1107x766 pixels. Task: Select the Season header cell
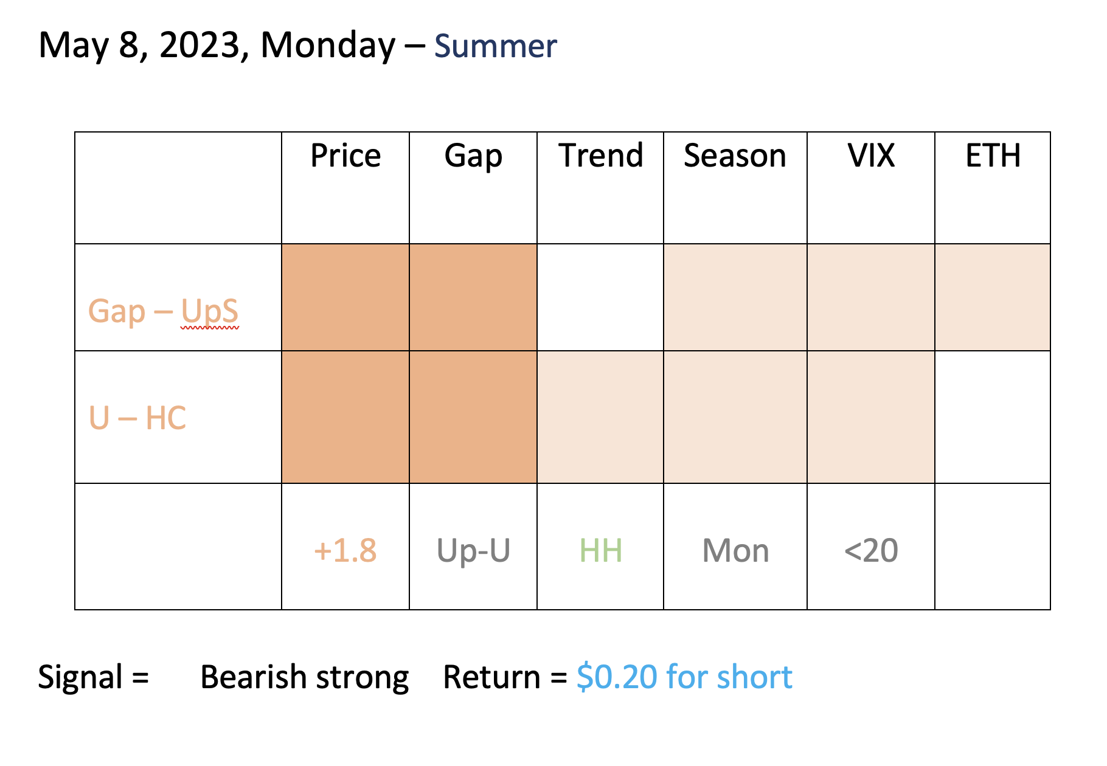click(x=735, y=188)
